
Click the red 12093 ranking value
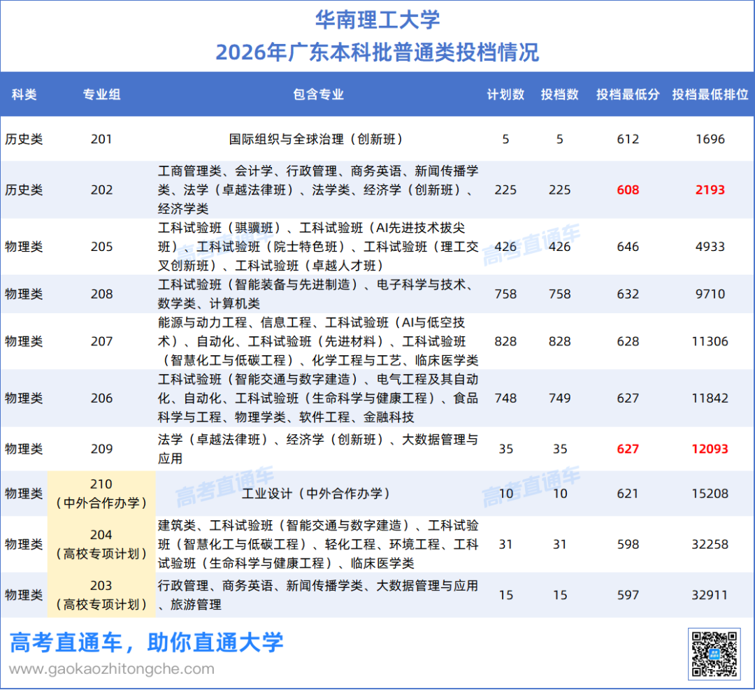[x=710, y=449]
